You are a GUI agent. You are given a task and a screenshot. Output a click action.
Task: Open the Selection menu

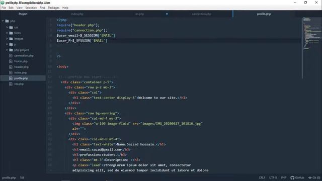[31, 8]
